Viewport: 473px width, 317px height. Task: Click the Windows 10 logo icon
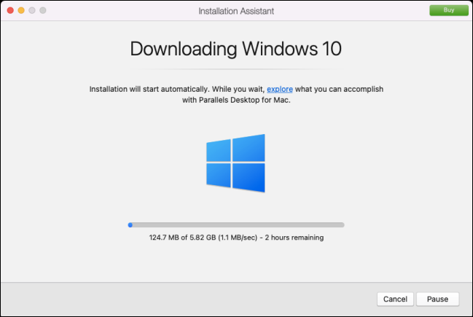pyautogui.click(x=235, y=163)
